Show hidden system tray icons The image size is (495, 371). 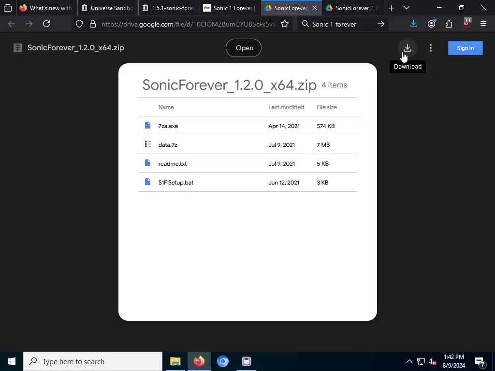[x=409, y=361]
